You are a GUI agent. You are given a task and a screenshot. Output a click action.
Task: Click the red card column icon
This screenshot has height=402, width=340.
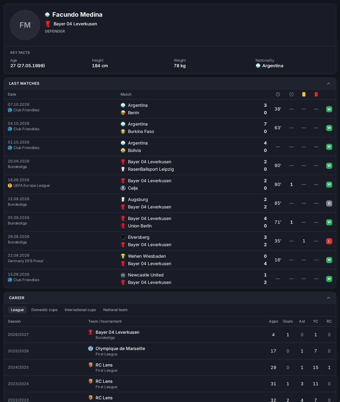[x=316, y=94]
